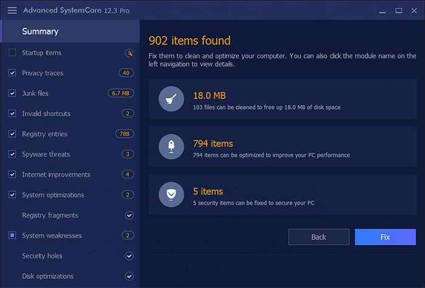
Task: Click the Registry entries 788 badge
Action: (x=124, y=134)
